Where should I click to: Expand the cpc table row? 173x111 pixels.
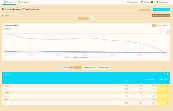coord(4,89)
